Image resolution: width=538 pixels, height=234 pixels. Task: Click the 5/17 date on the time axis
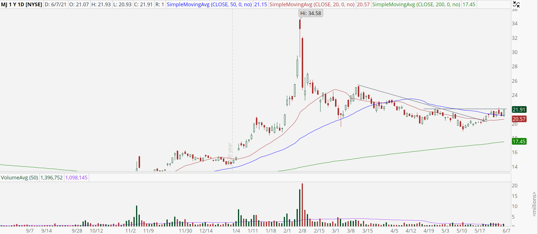tap(480, 231)
